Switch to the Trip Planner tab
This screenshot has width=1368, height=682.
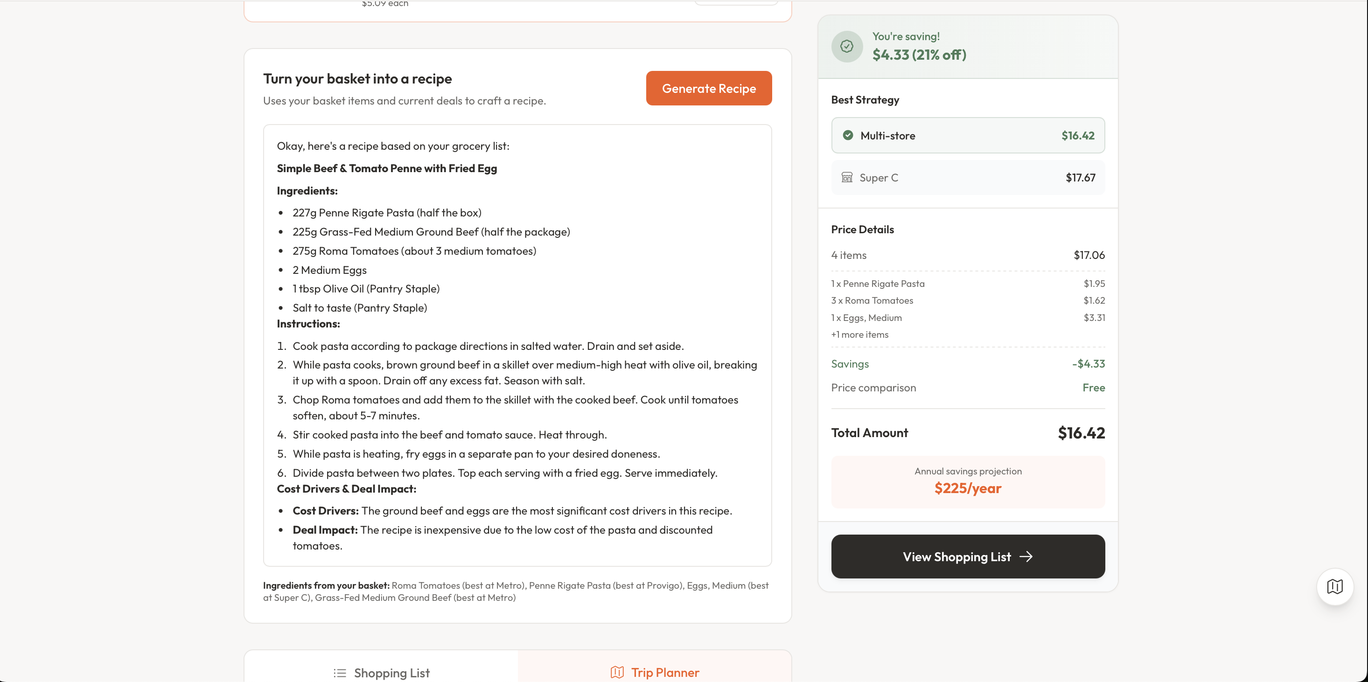point(654,673)
